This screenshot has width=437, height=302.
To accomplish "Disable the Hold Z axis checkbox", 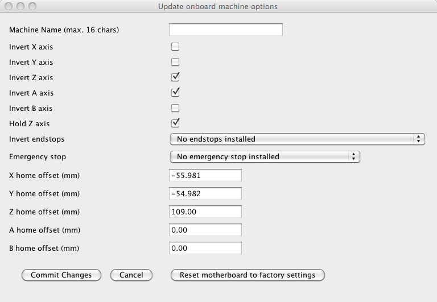I will (175, 123).
